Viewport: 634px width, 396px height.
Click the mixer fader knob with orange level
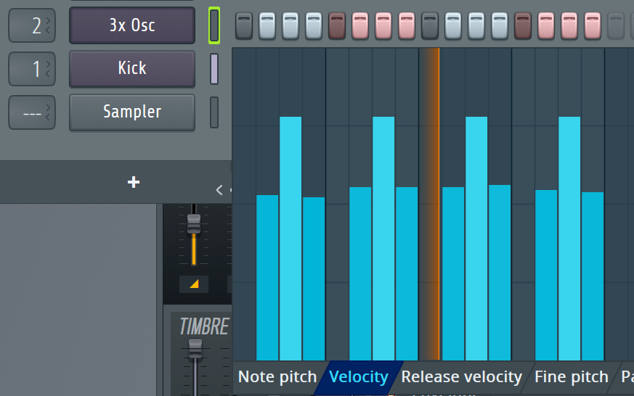194,223
